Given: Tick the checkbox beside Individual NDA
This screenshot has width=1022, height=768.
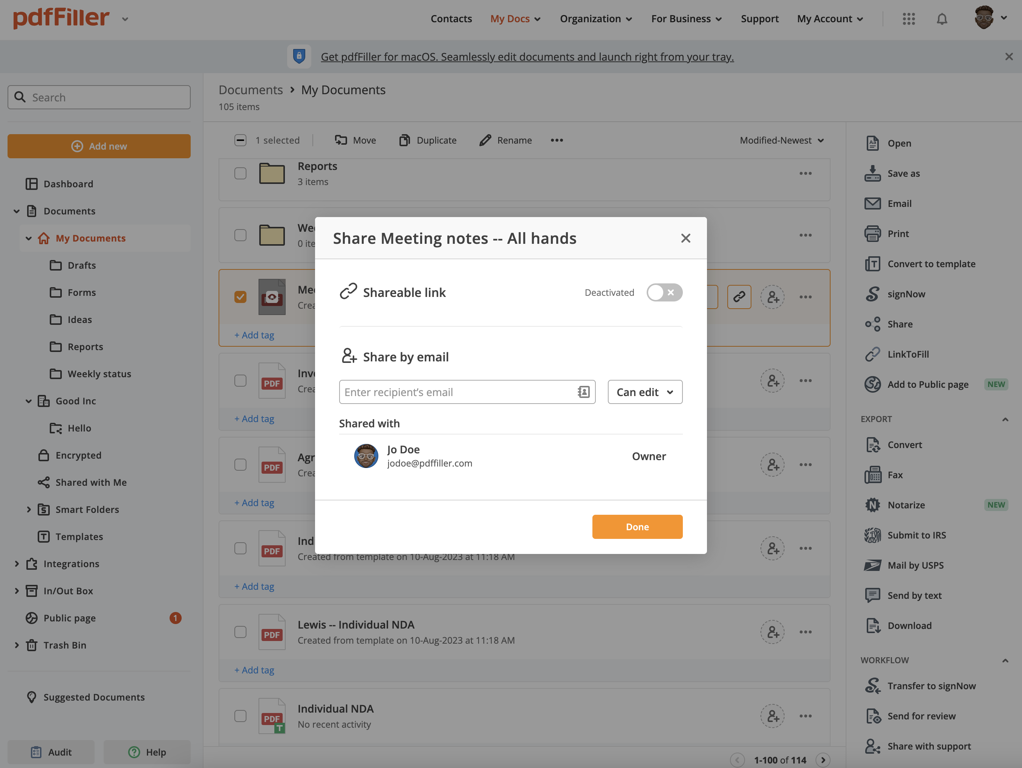Looking at the screenshot, I should (240, 716).
